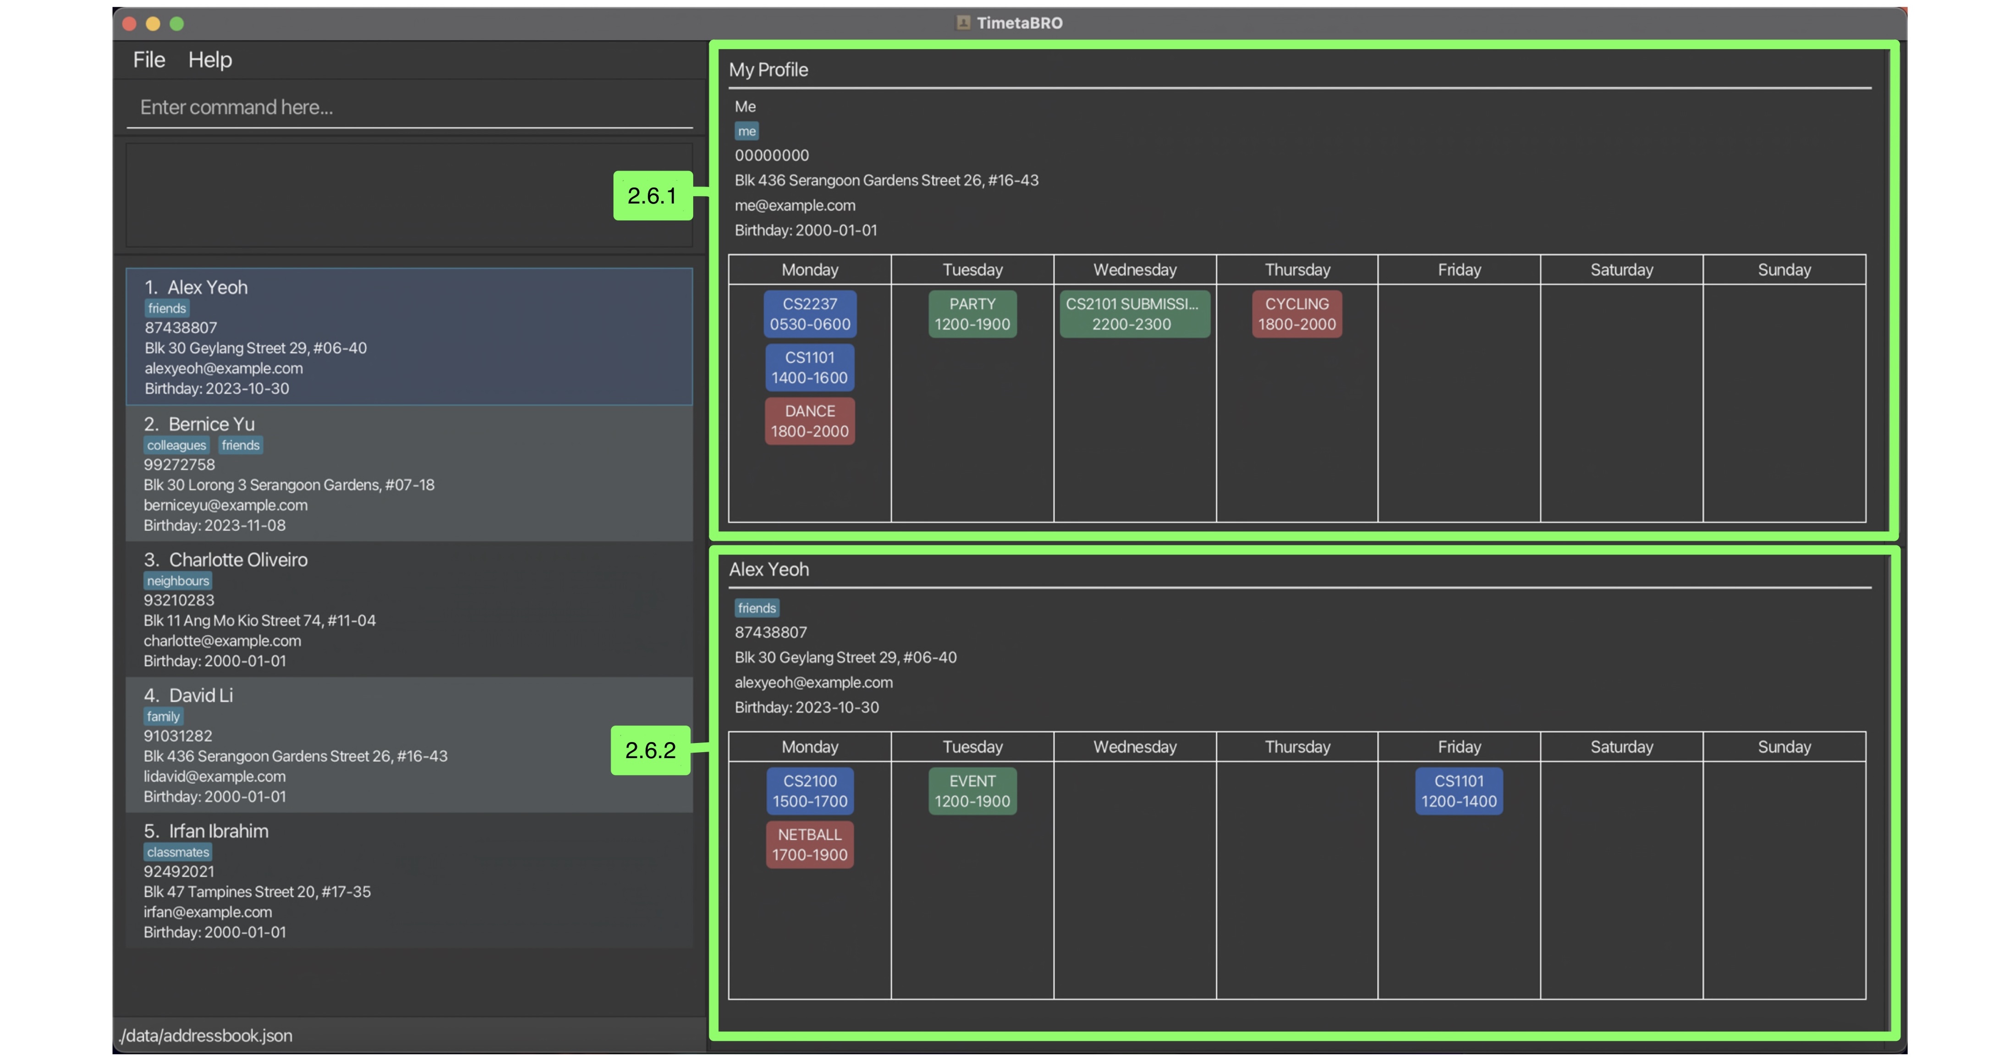Click the Friday header in My Profile timetable
The height and width of the screenshot is (1062, 2000).
click(x=1459, y=270)
